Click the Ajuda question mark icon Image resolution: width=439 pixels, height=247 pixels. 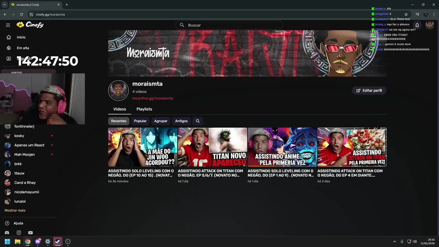coord(7,223)
